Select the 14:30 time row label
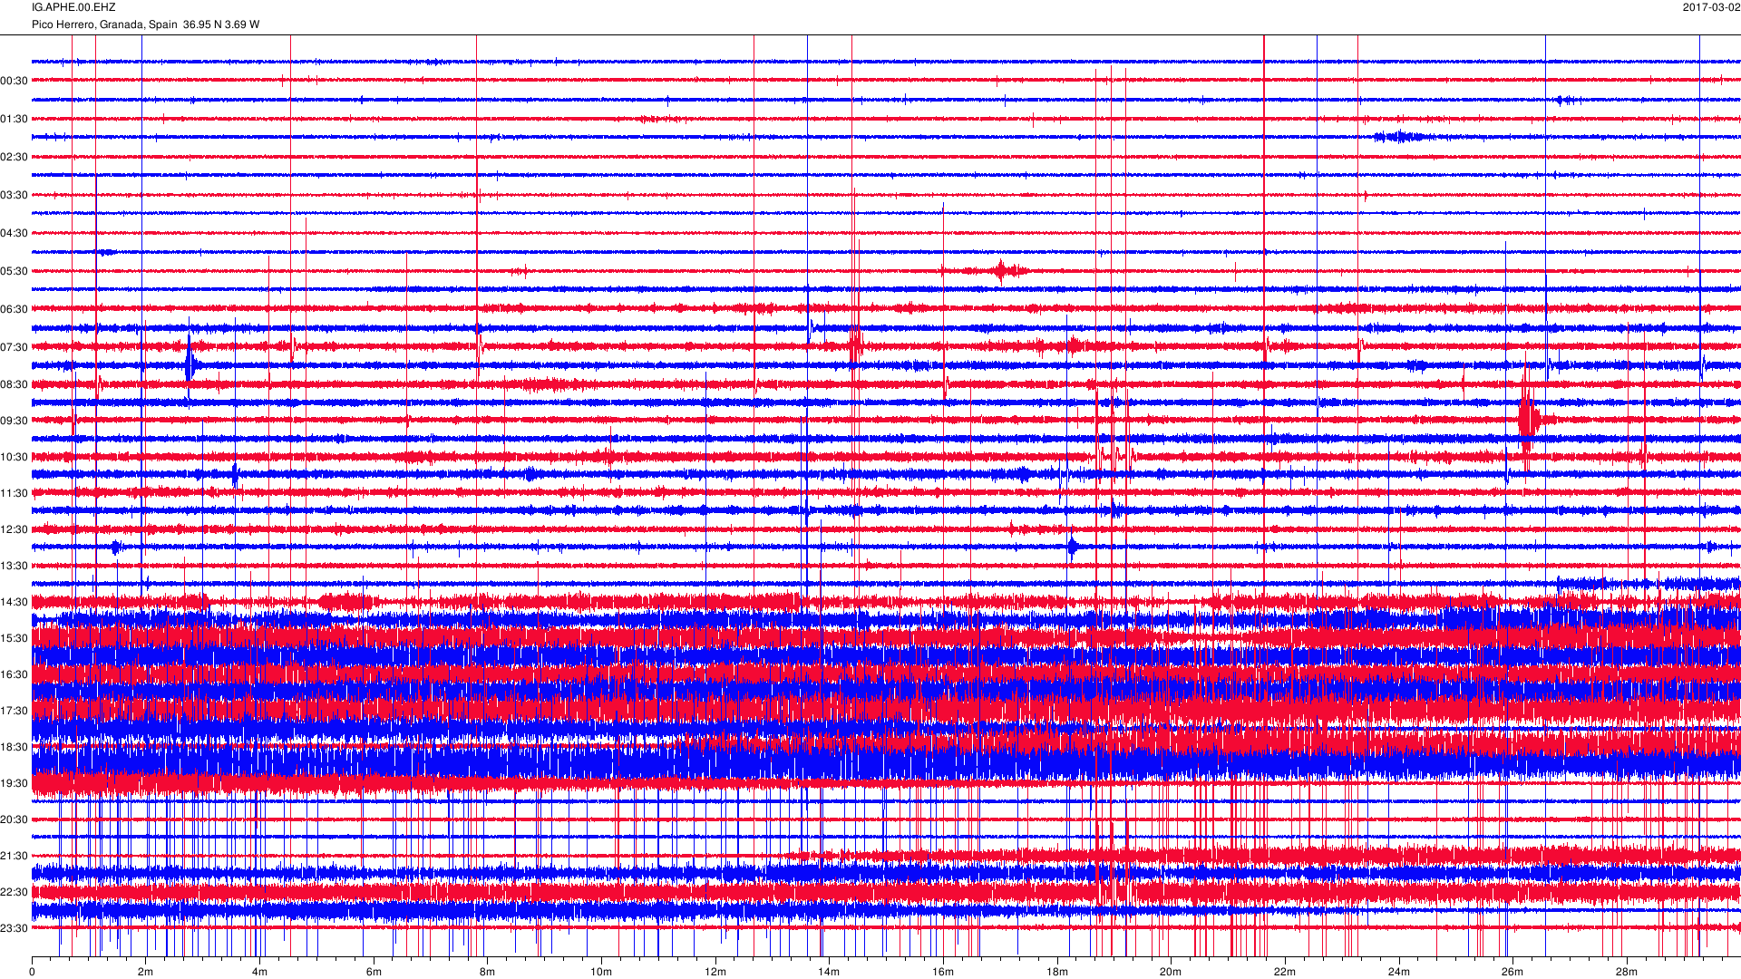The width and height of the screenshot is (1741, 979). pos(15,602)
